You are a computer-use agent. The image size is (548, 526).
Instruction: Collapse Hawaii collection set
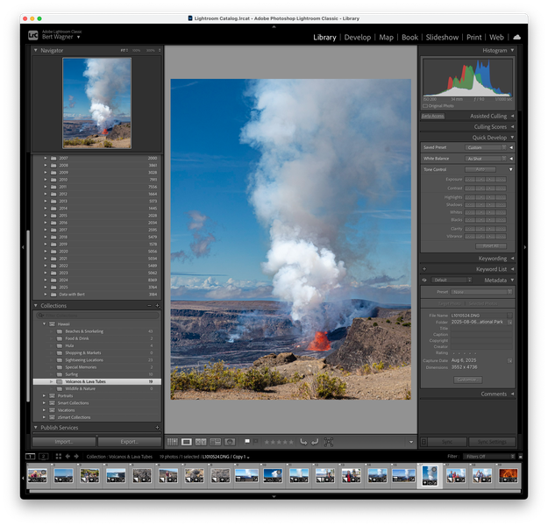coord(45,324)
